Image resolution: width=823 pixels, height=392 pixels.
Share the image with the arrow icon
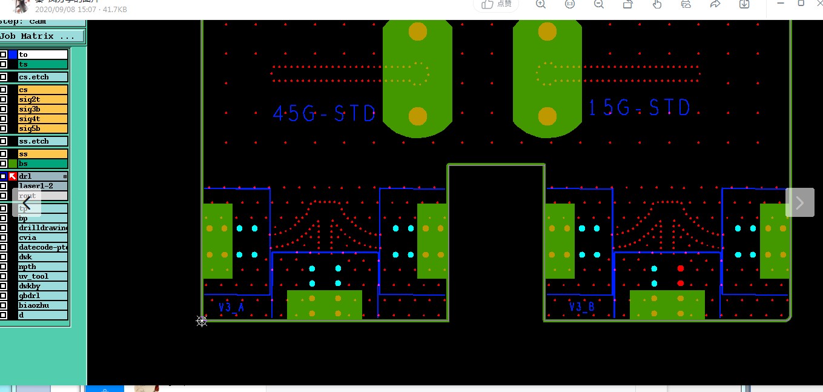pyautogui.click(x=715, y=4)
